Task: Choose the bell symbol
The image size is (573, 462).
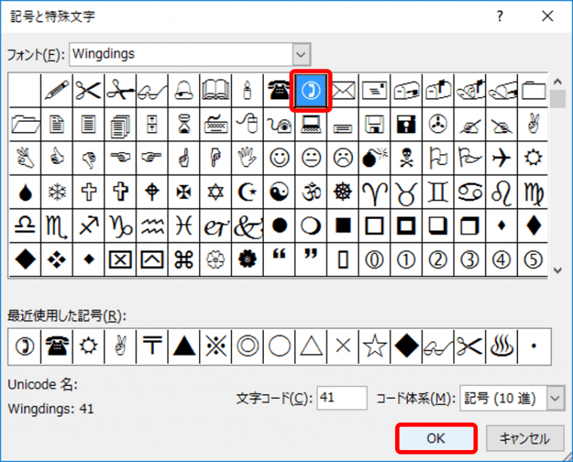Action: tap(184, 90)
